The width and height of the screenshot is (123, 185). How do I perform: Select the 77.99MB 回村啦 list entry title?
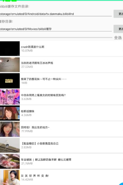pyautogui.click(x=35, y=128)
